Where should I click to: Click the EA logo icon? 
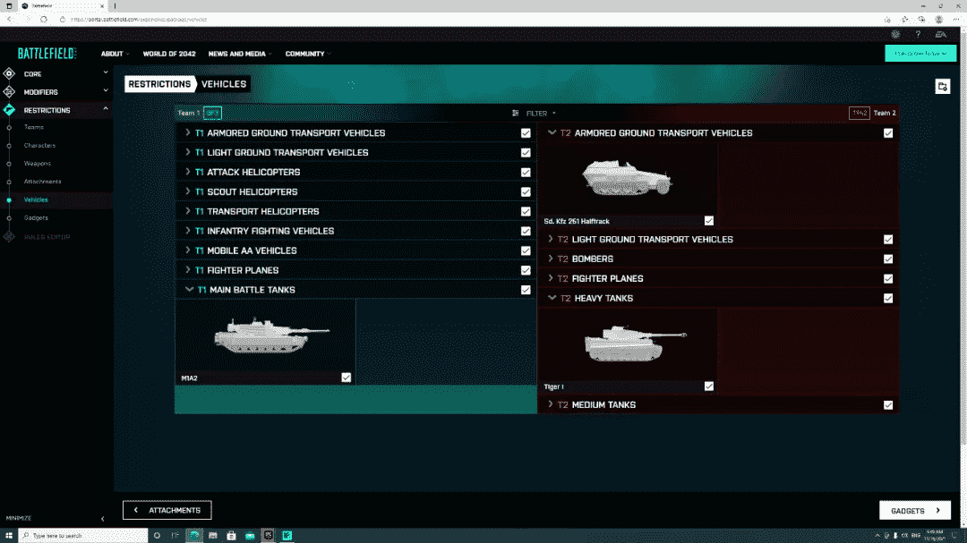(940, 35)
